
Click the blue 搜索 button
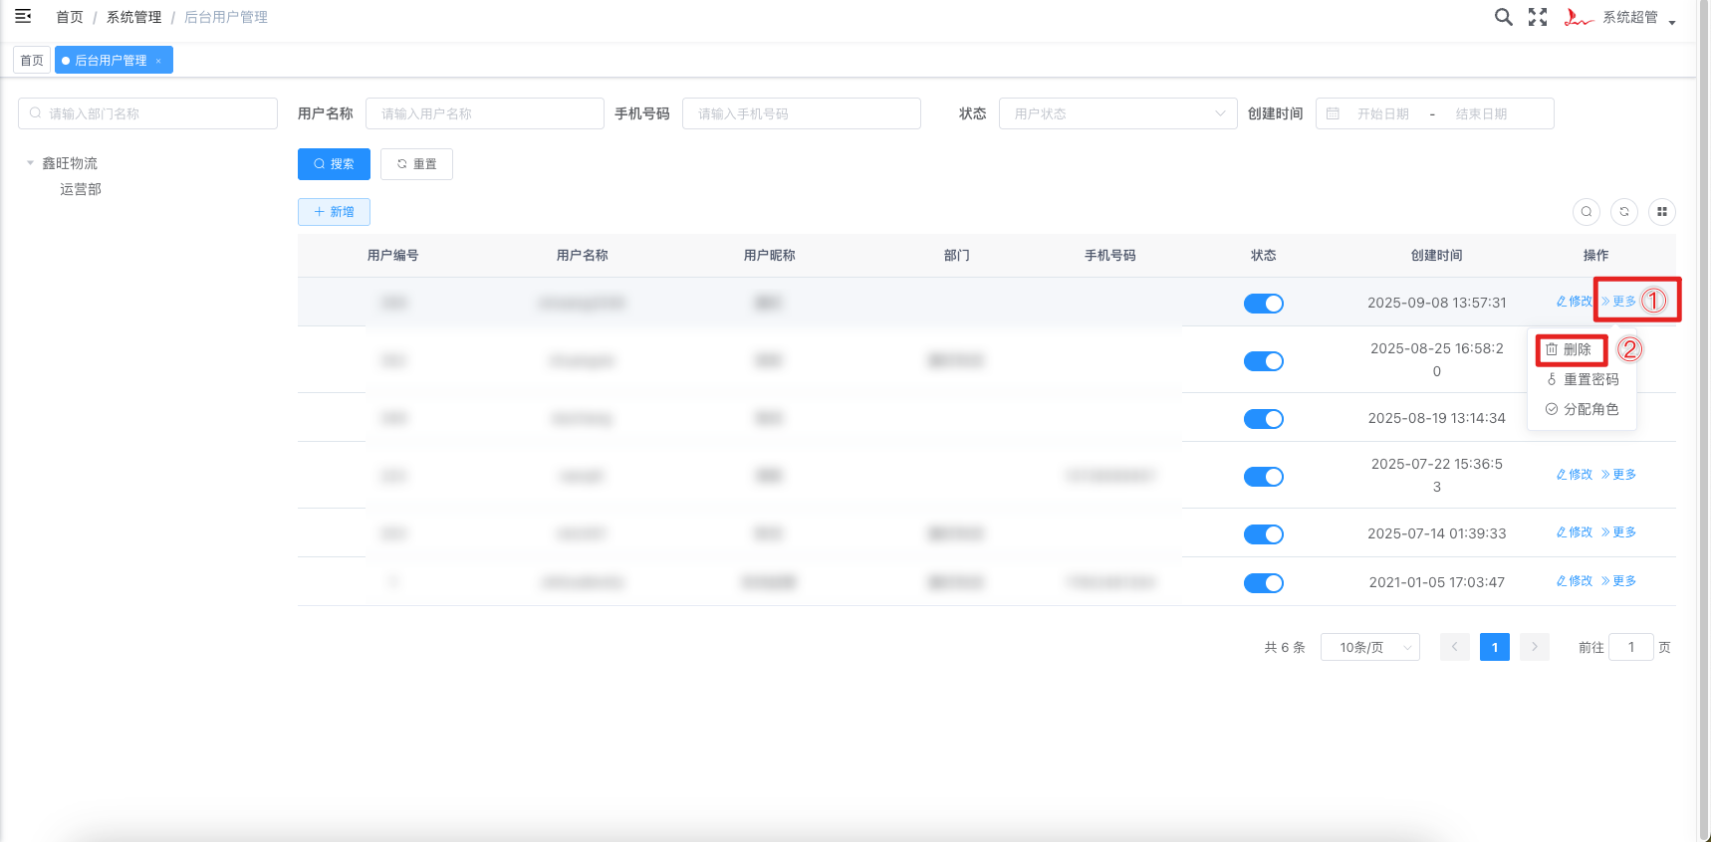click(334, 164)
